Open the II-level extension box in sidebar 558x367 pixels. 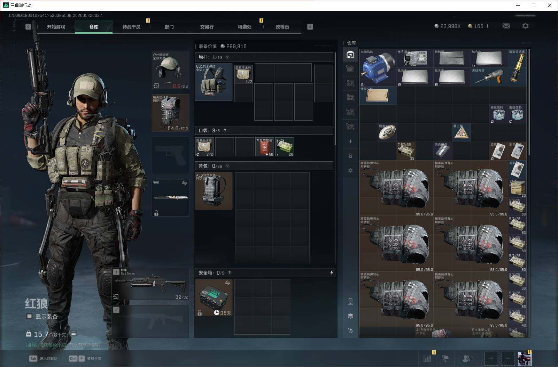(x=350, y=97)
